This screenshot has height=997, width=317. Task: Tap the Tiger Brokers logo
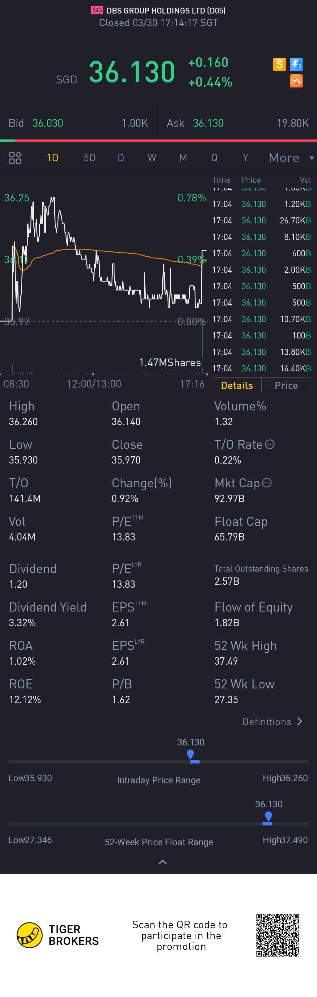click(x=58, y=935)
